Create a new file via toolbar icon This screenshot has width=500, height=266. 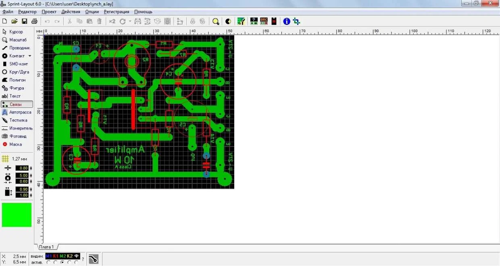[5, 21]
